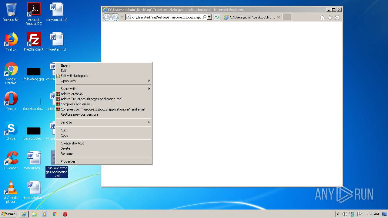Open Opera from the taskbar
This screenshot has height=218, width=388.
click(x=65, y=214)
